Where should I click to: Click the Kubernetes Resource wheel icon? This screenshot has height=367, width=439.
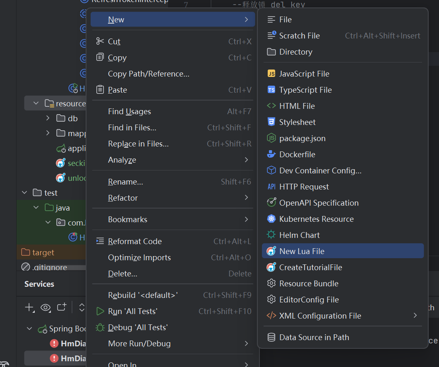click(271, 218)
